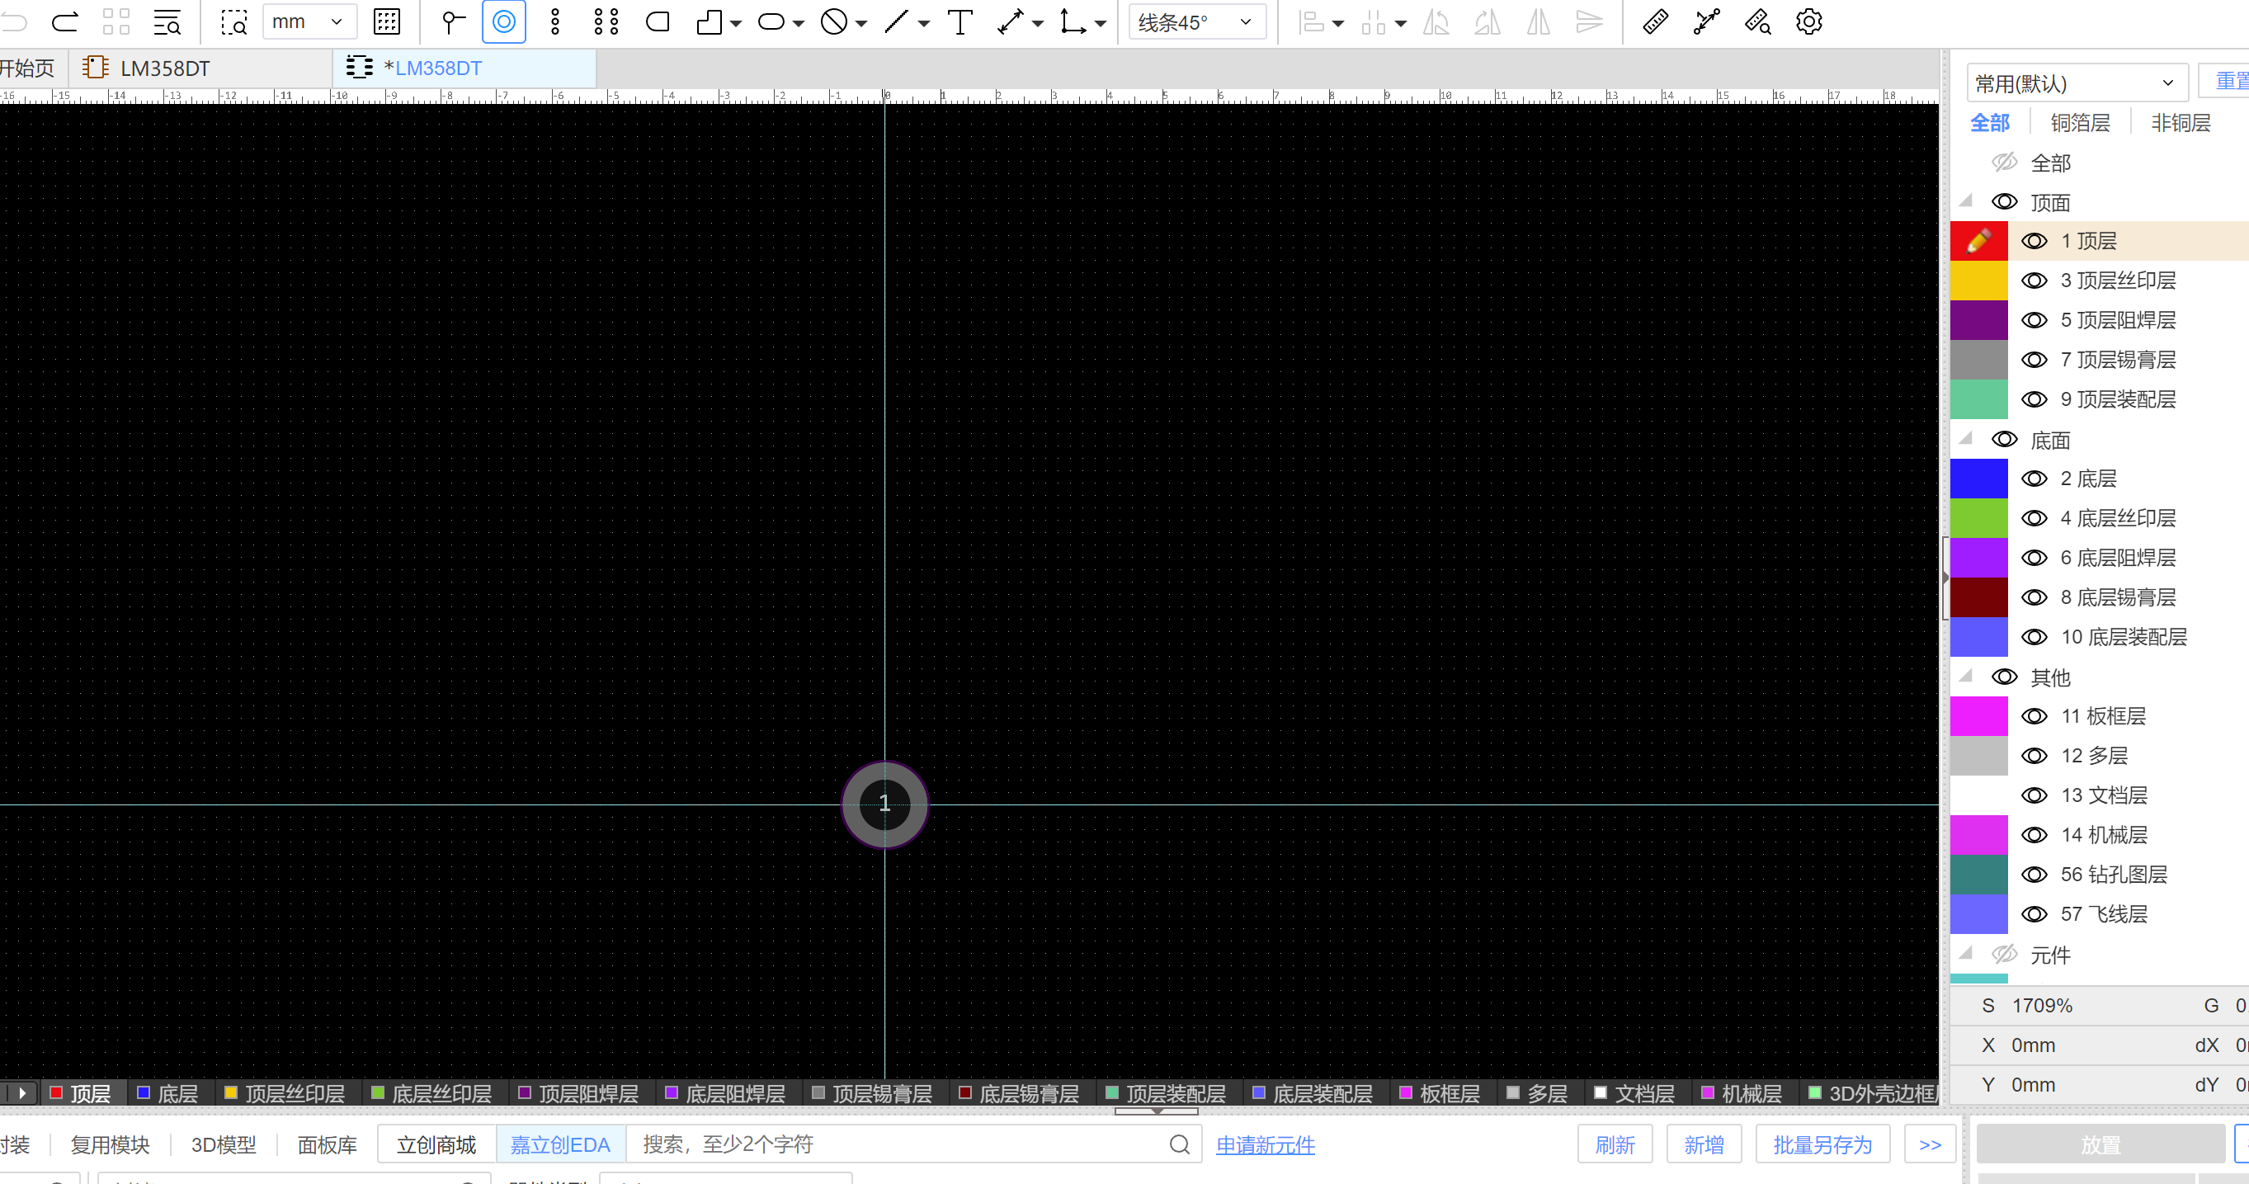Screen dimensions: 2249x1184
Task: Click the text tool icon
Action: tap(959, 21)
